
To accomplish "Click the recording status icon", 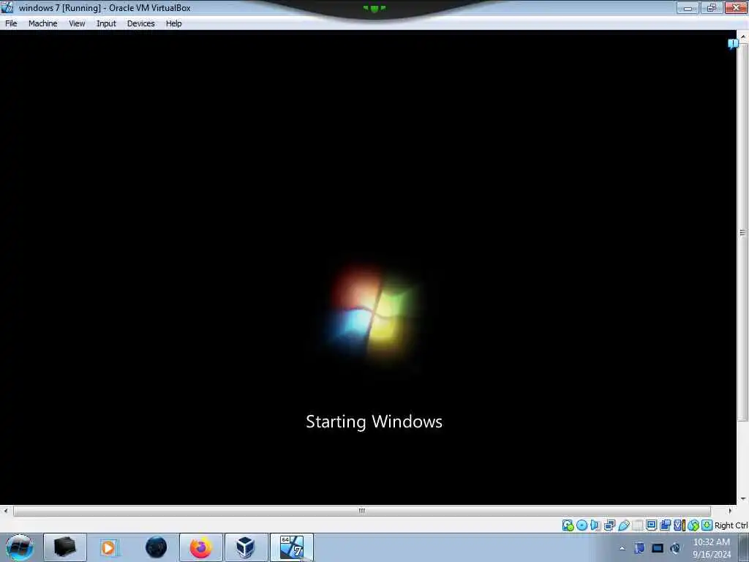I will click(665, 525).
